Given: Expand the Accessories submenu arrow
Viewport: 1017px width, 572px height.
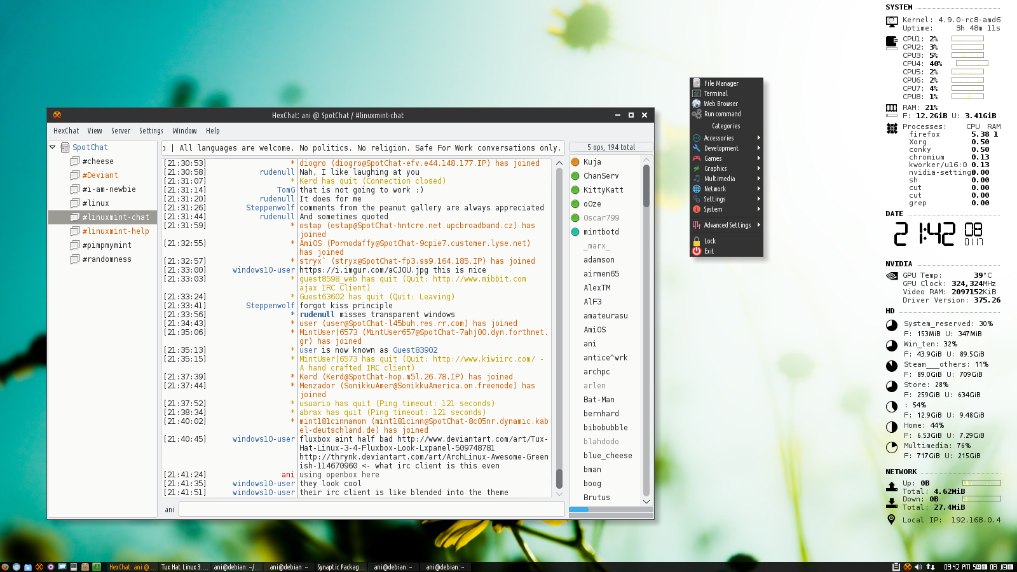Looking at the screenshot, I should pyautogui.click(x=758, y=138).
